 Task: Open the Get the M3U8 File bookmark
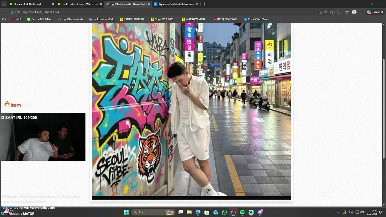(40, 19)
